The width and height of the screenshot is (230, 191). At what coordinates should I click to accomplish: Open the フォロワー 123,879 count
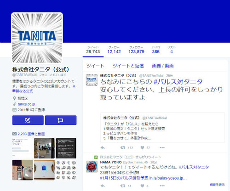(x=136, y=50)
